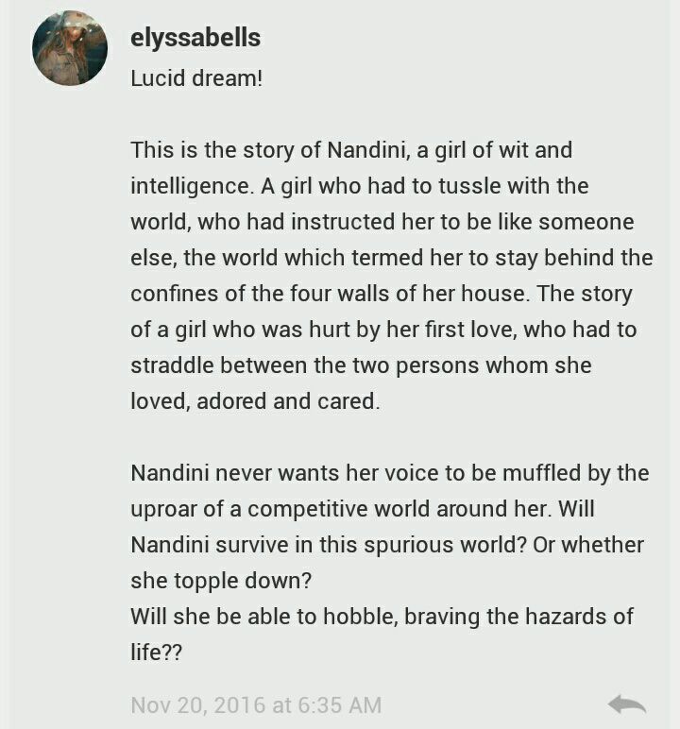
Task: Click the line "loved, adored and cared."
Action: 255,401
